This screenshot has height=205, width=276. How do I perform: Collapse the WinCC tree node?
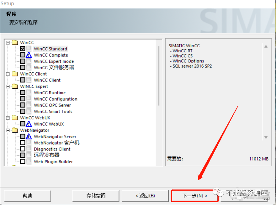point(8,43)
